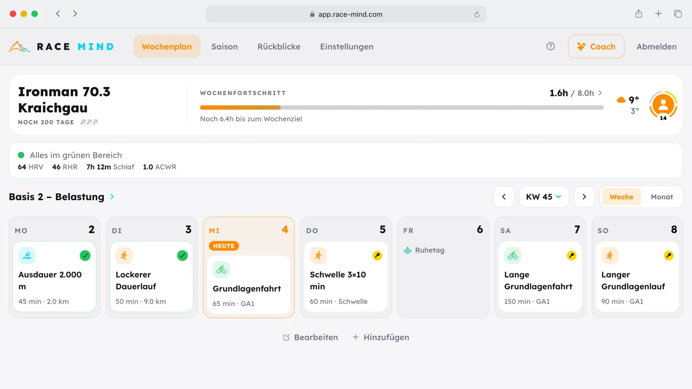
Task: Open the help question mark icon
Action: [x=551, y=46]
